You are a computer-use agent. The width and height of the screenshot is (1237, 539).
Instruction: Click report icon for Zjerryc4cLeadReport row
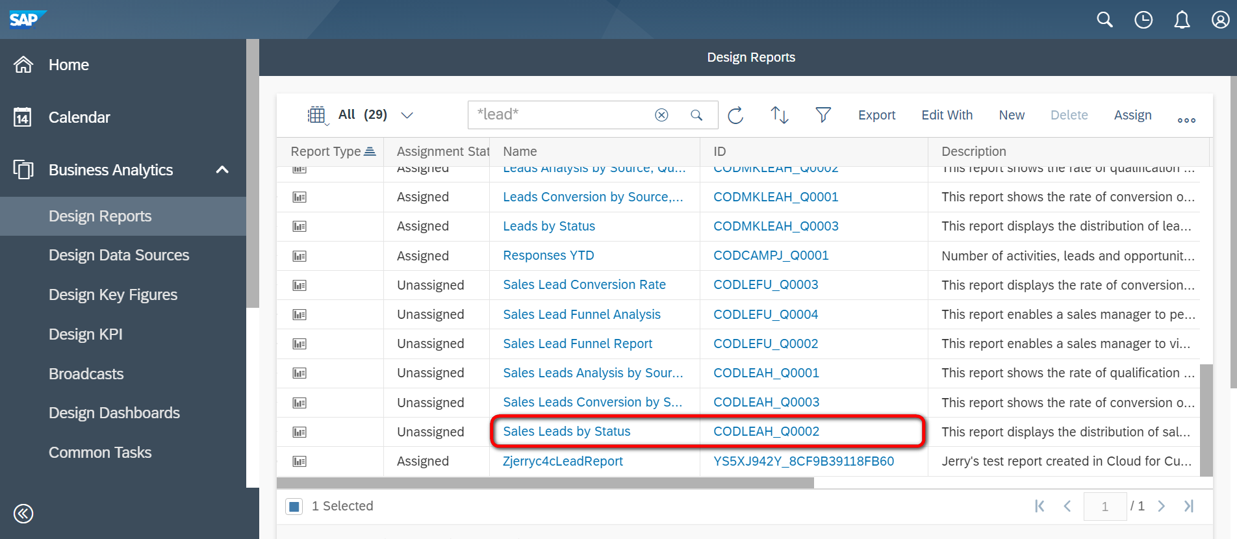pos(300,462)
